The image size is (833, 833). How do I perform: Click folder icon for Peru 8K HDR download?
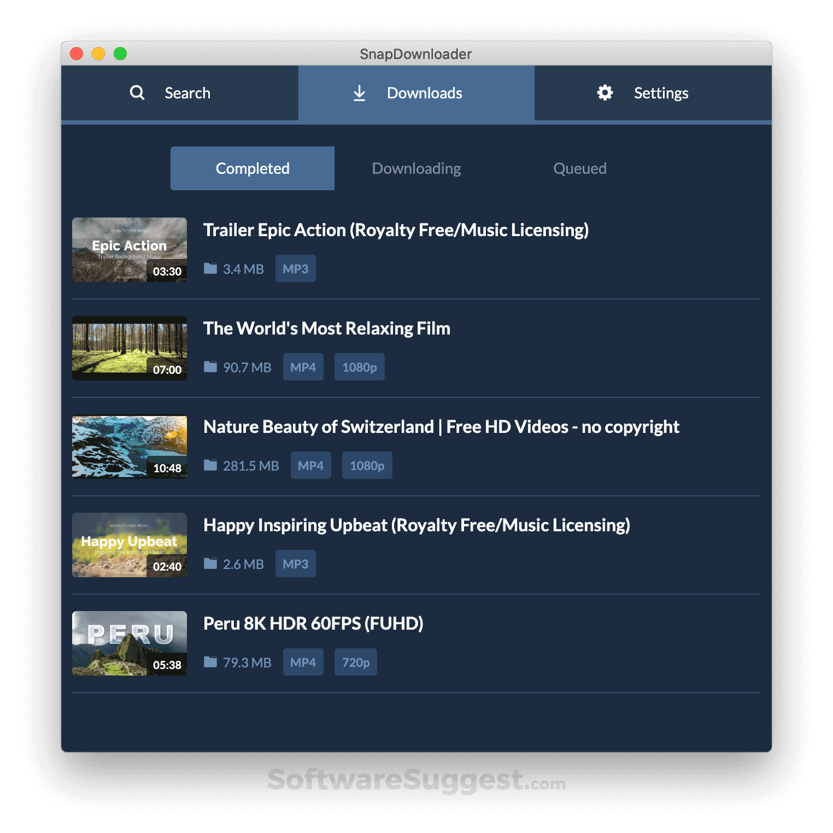click(210, 662)
